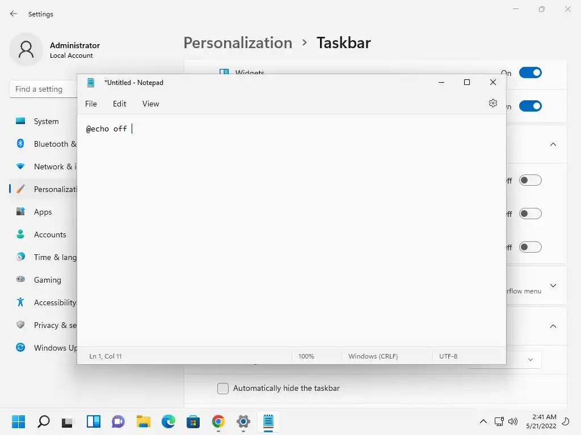Open Chat app from taskbar
This screenshot has height=435, width=581.
118,421
